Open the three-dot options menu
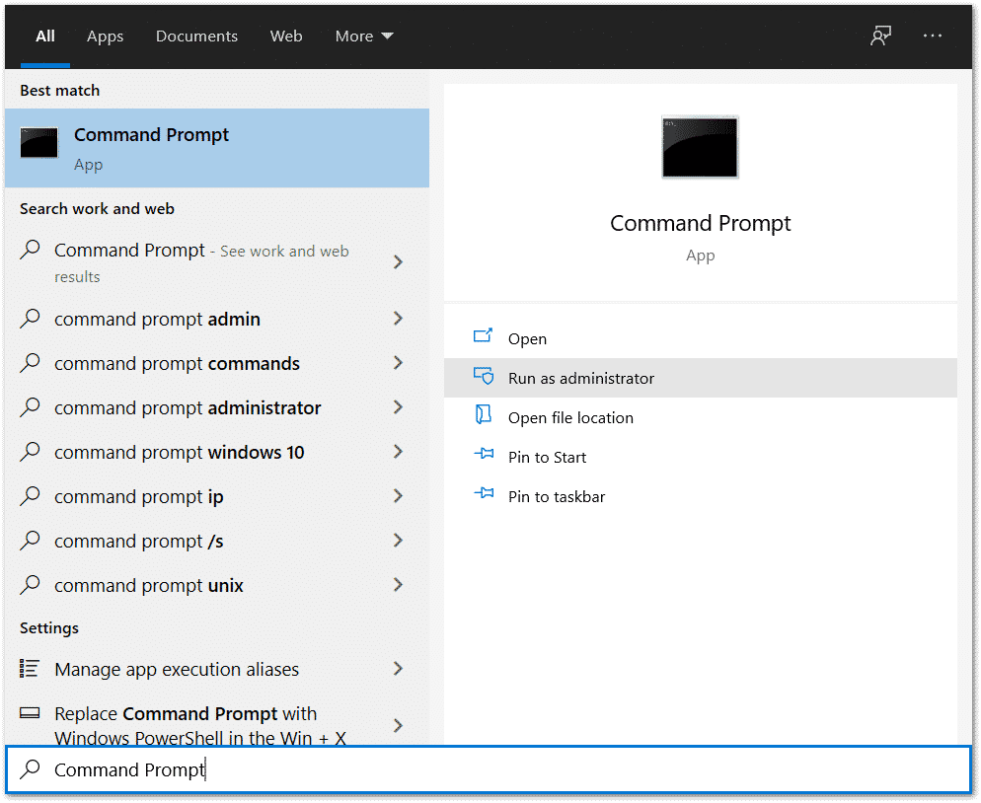Viewport: 981px width, 803px height. coord(933,36)
